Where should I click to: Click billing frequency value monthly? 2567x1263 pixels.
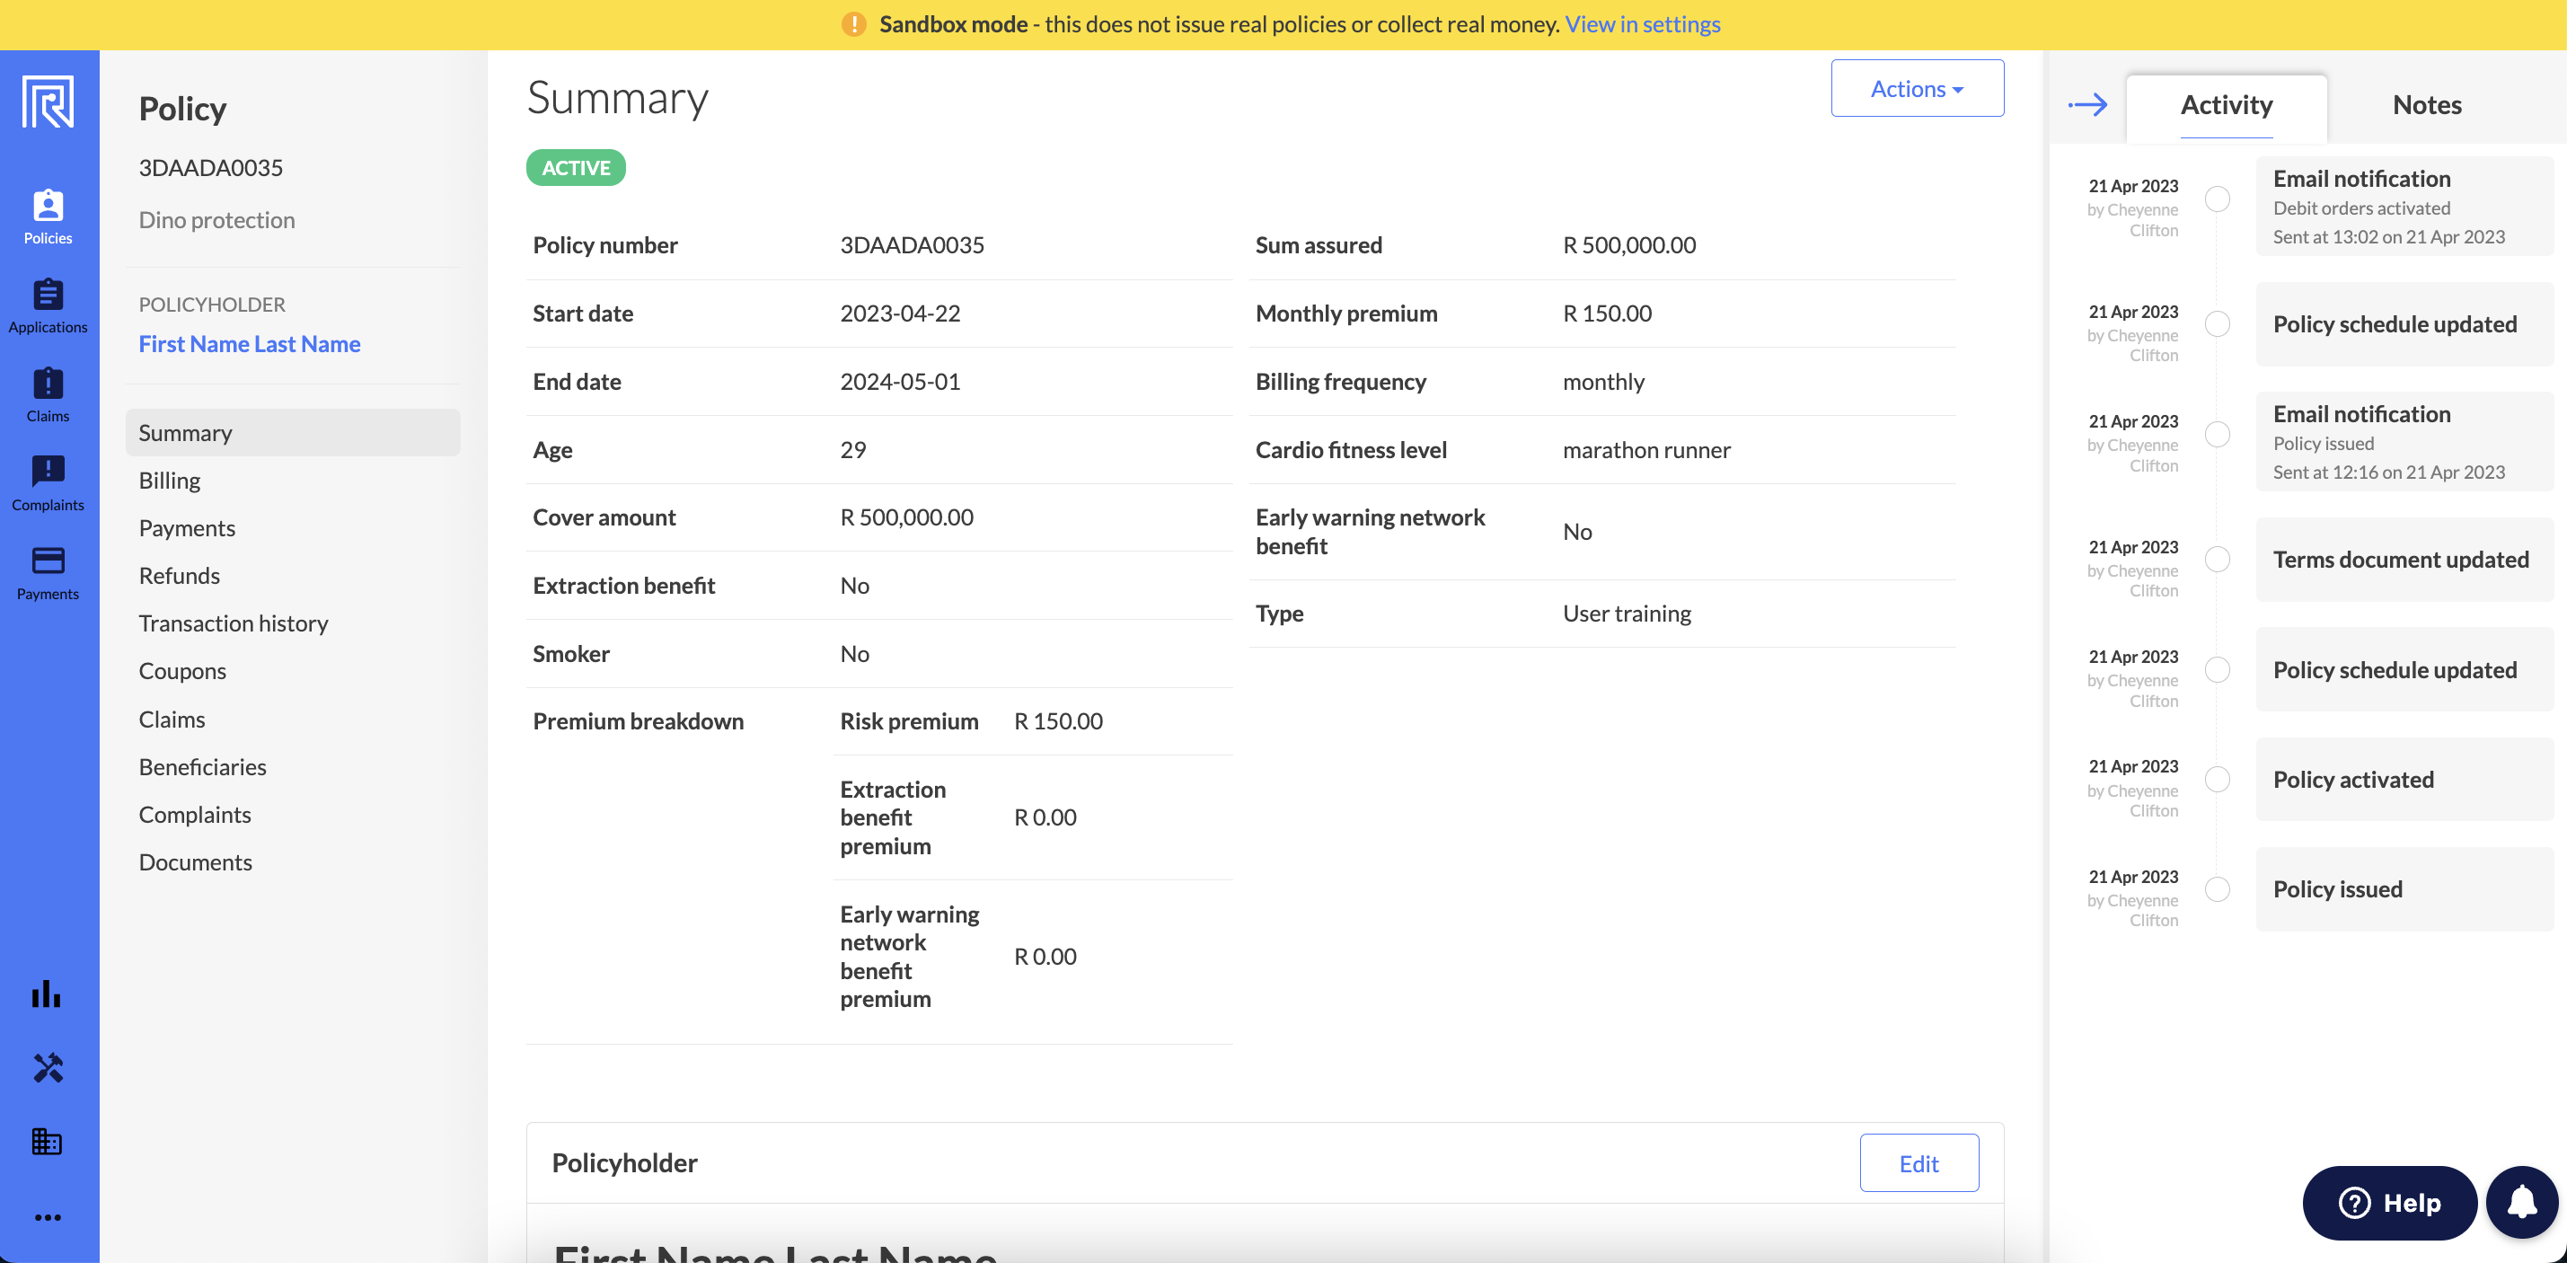(1603, 382)
